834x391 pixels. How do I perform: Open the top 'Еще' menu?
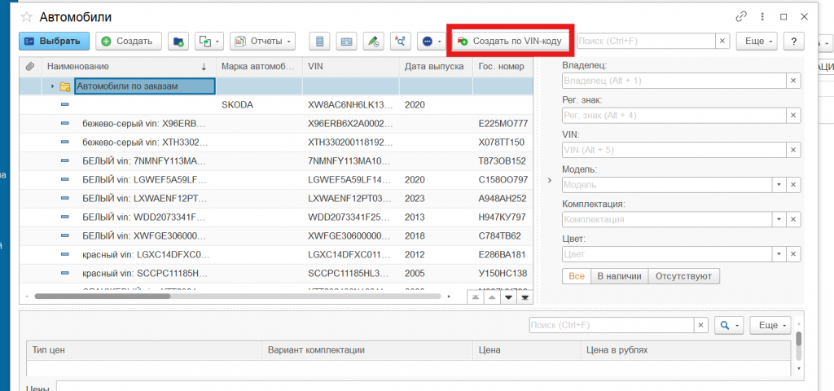coord(757,41)
